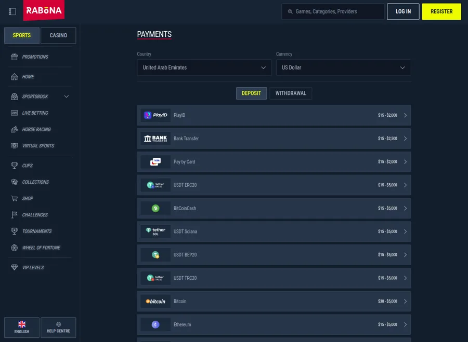Click the Tournaments trophy icon

pos(15,231)
